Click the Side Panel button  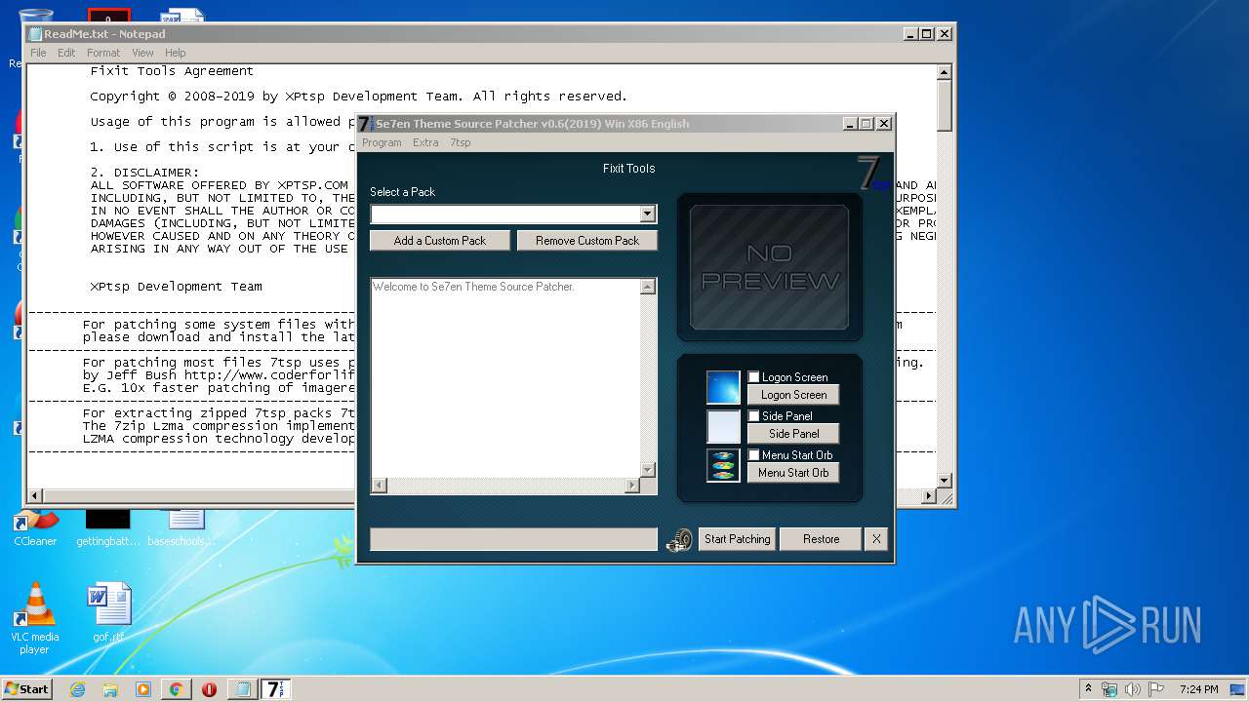point(793,434)
